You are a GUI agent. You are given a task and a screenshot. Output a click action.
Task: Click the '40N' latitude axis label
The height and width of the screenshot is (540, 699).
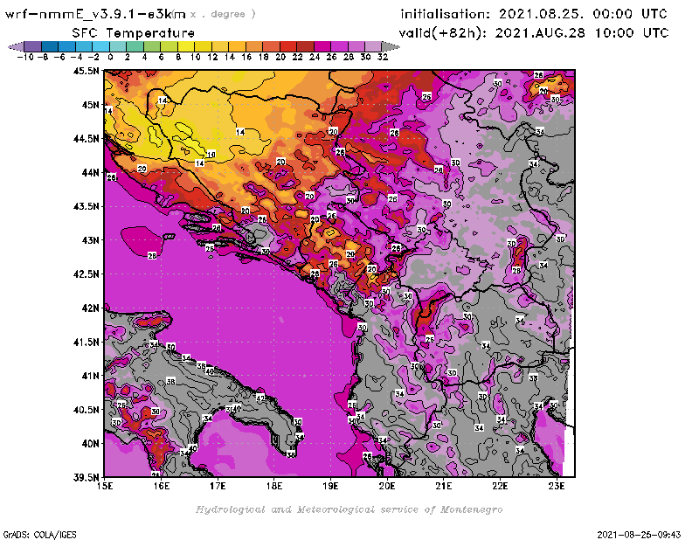pos(90,444)
